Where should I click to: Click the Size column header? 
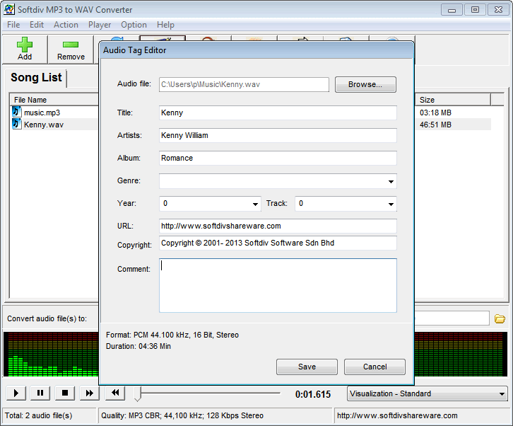453,100
